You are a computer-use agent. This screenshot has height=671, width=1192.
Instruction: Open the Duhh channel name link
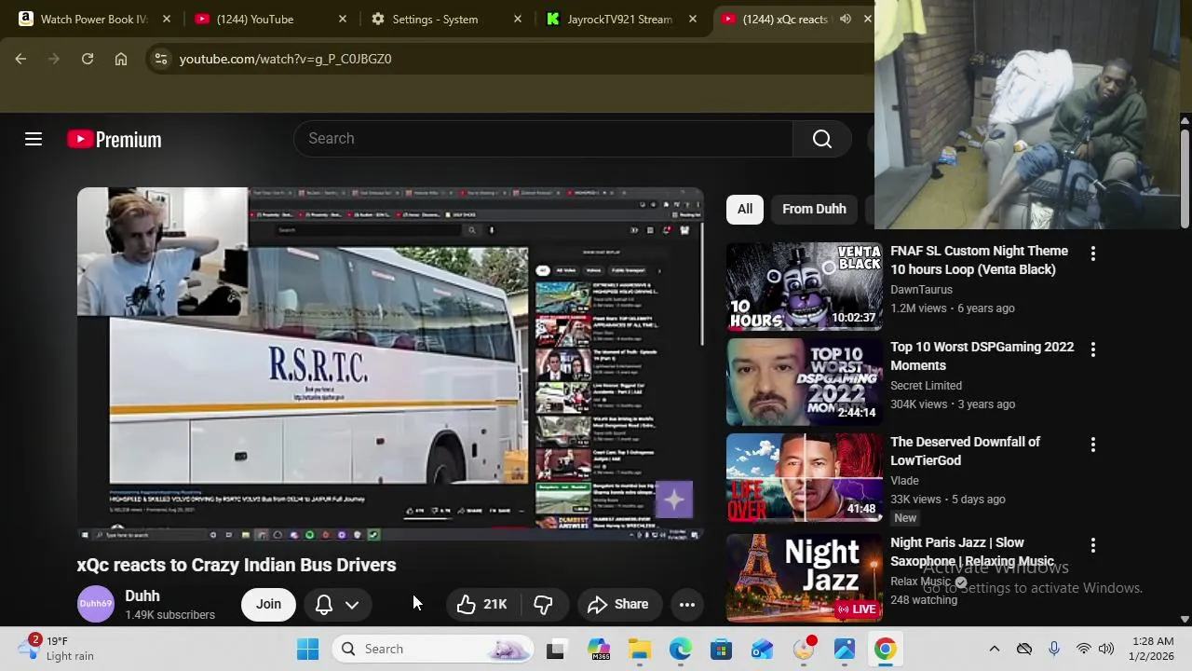click(142, 596)
